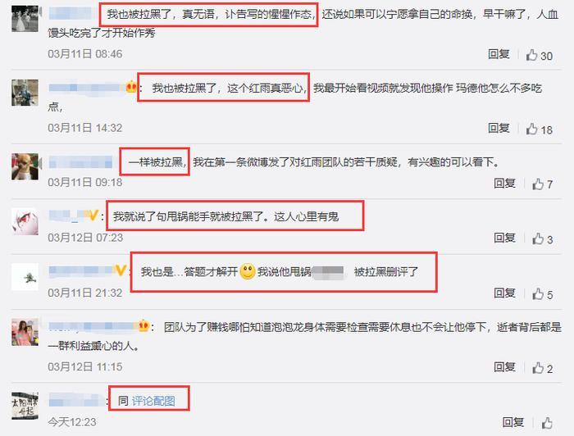Screen dimensions: 574x436
Task: Like the comment posted 今天12:23
Action: pyautogui.click(x=547, y=423)
